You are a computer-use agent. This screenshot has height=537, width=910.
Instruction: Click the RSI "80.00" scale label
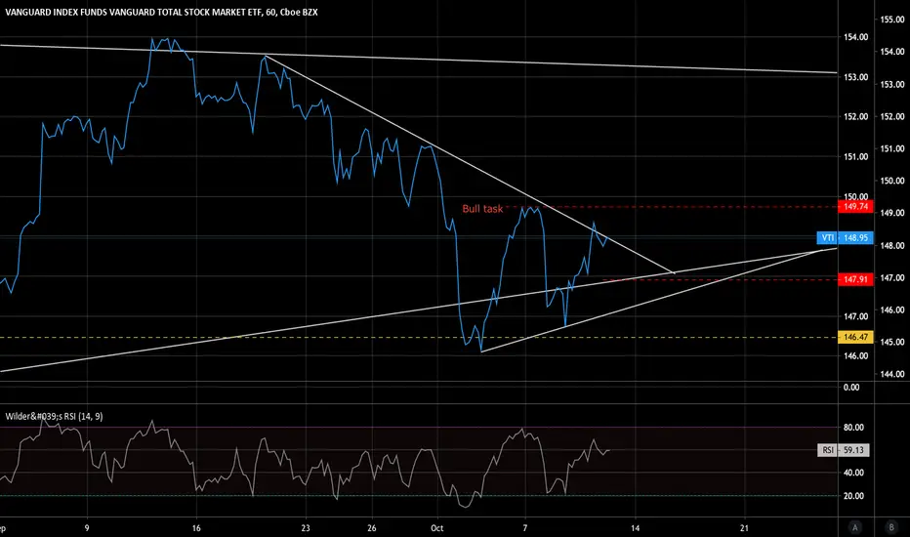[853, 428]
